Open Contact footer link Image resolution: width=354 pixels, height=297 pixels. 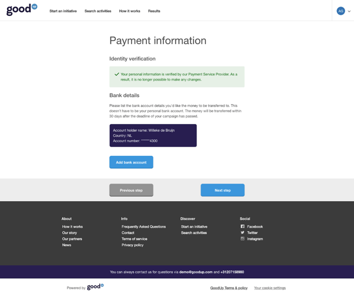click(x=128, y=233)
